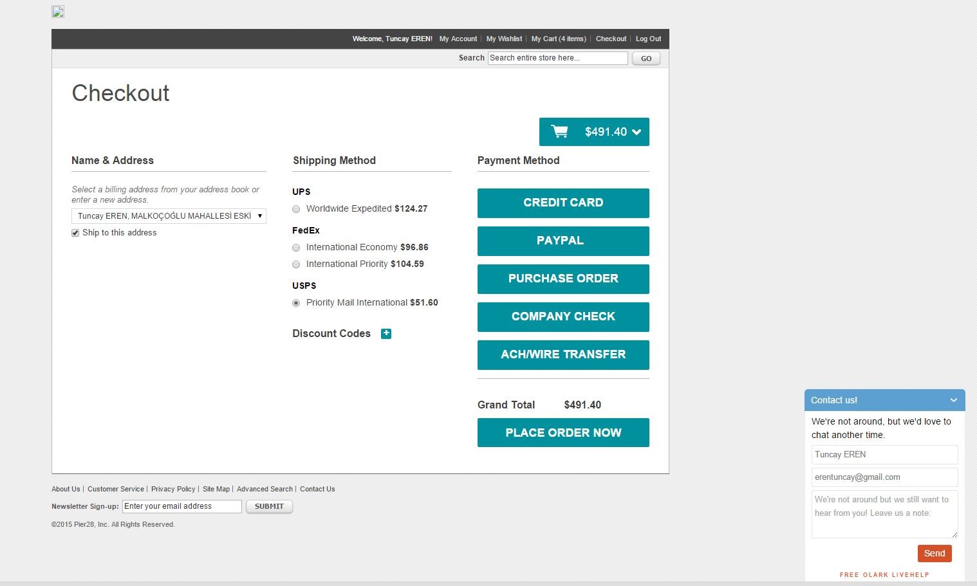977x586 pixels.
Task: Select USPS Priority Mail International shipping
Action: pyautogui.click(x=296, y=303)
